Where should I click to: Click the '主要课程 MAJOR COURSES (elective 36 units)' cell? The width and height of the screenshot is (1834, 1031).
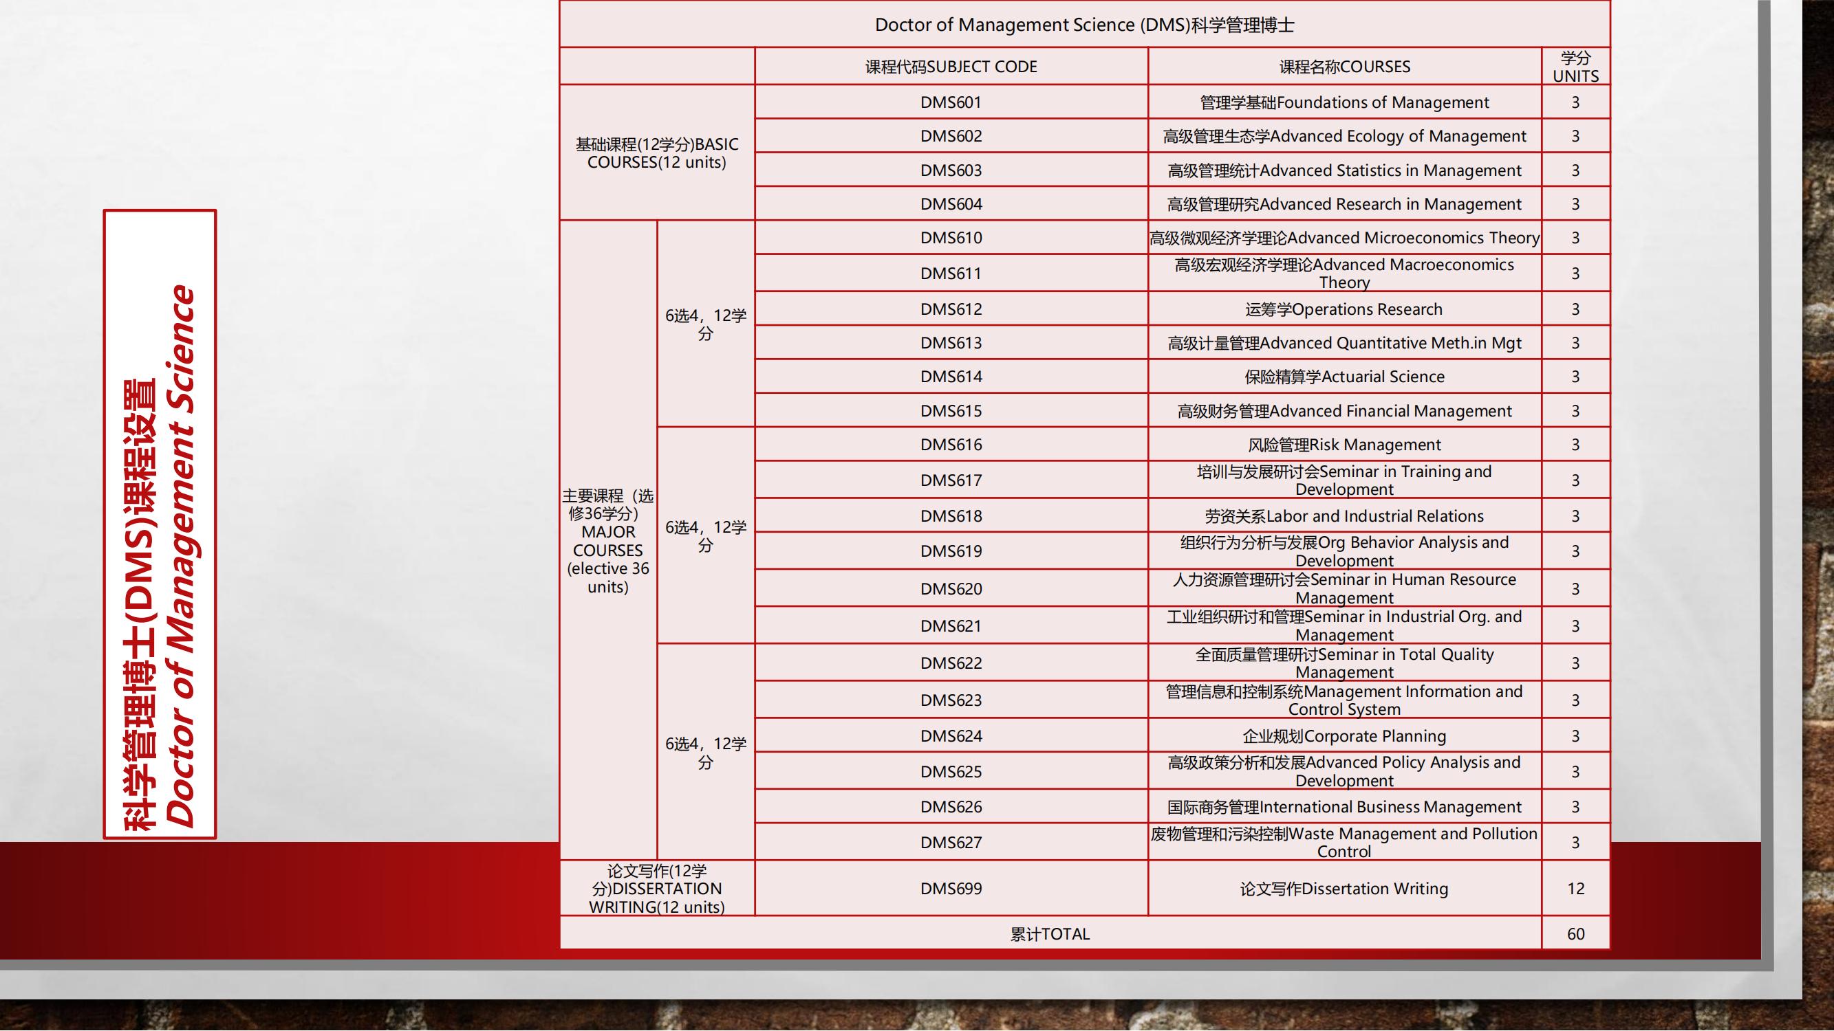pyautogui.click(x=608, y=541)
